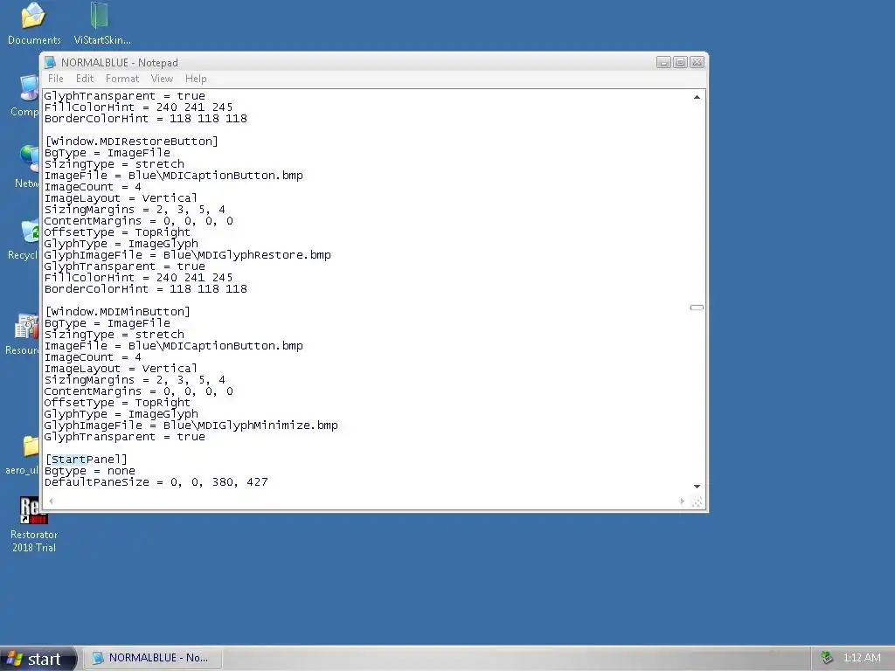The width and height of the screenshot is (895, 671).
Task: Click the last 'GlyphTransparent = true' line
Action: click(x=124, y=437)
